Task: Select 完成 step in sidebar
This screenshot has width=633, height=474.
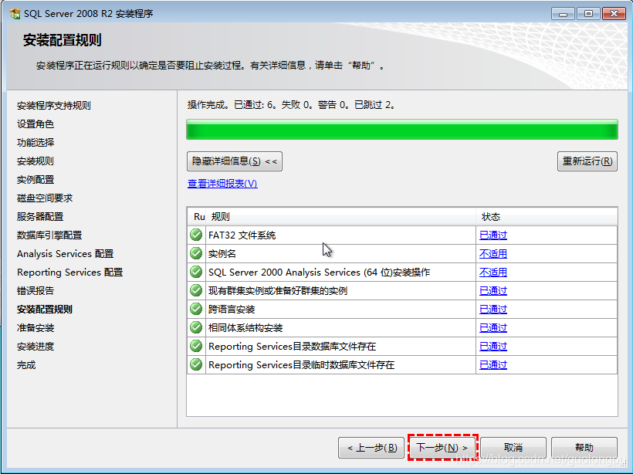Action: coord(26,365)
